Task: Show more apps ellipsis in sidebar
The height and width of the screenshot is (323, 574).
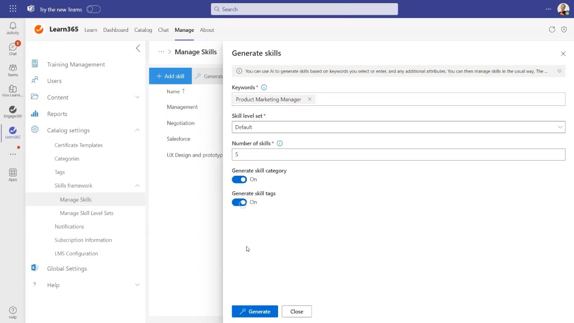Action: pos(13,154)
